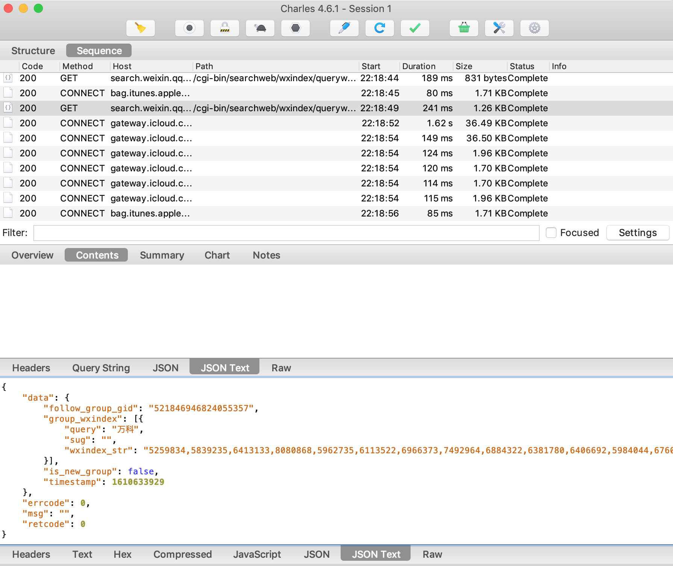
Task: Click the Repeat request arrow icon
Action: (x=379, y=28)
